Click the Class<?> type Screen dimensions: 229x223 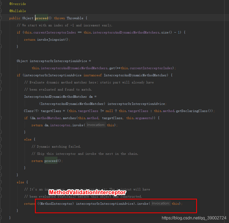[x=32, y=111]
